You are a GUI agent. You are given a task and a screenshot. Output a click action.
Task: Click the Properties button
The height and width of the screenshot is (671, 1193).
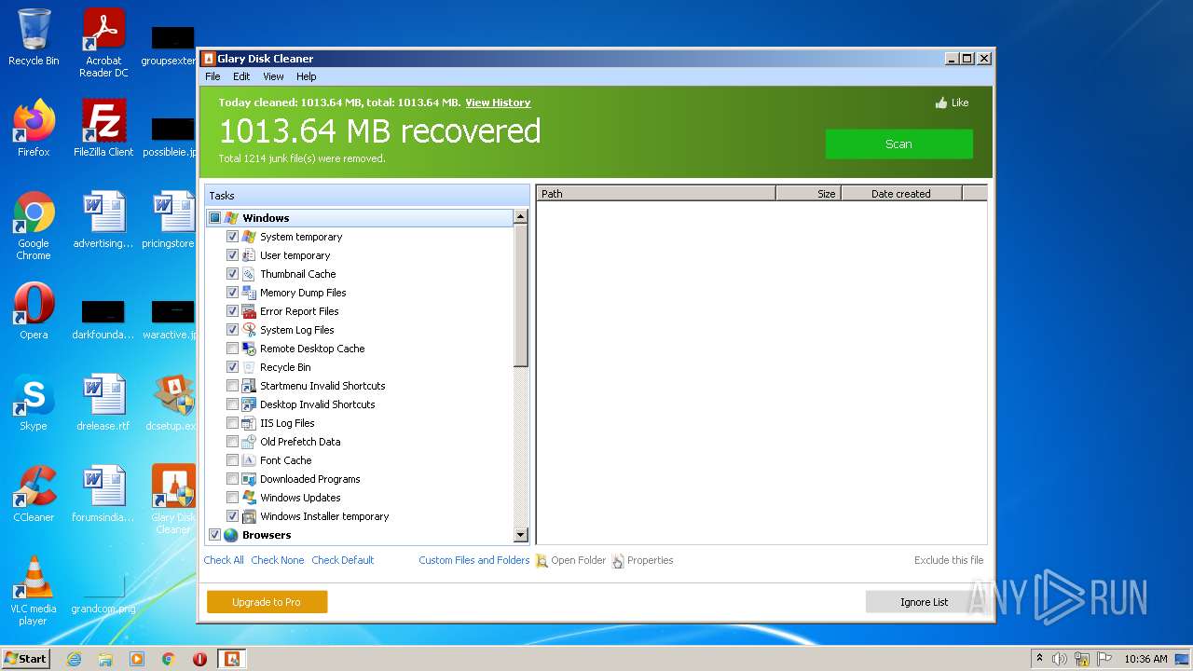pyautogui.click(x=642, y=560)
